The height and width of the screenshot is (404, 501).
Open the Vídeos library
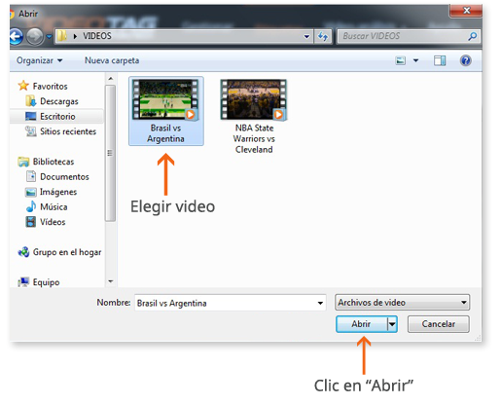53,222
